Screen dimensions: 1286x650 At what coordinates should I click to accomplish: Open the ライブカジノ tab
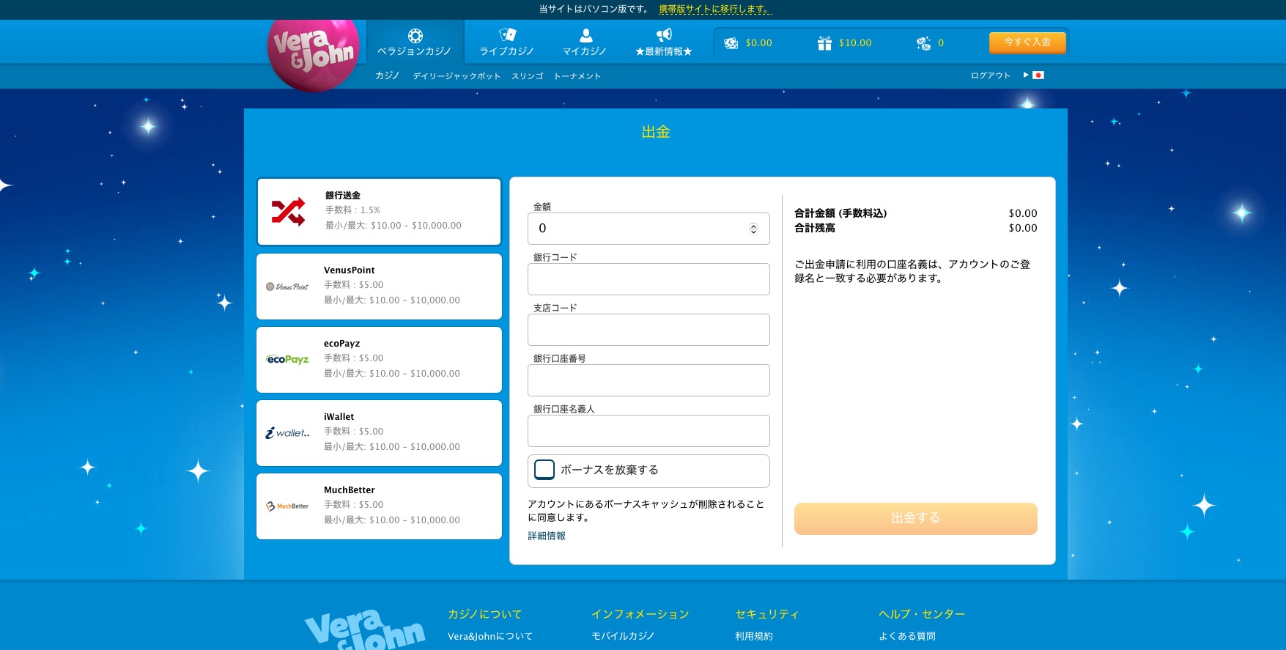[507, 42]
